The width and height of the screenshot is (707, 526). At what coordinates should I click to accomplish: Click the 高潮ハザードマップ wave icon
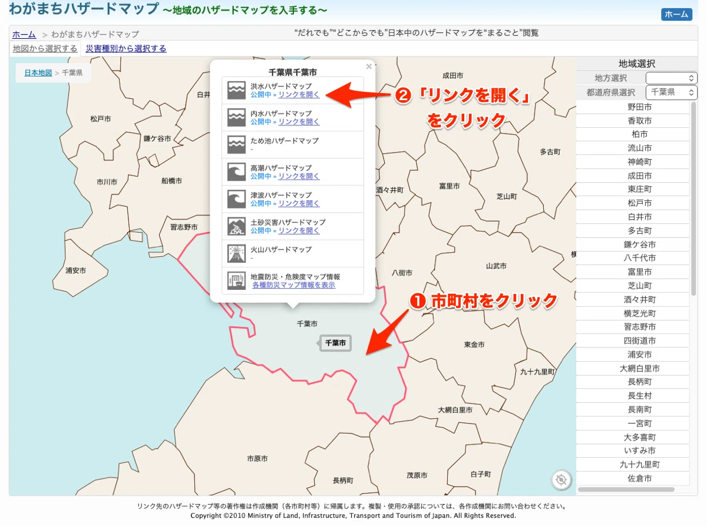coord(236,172)
